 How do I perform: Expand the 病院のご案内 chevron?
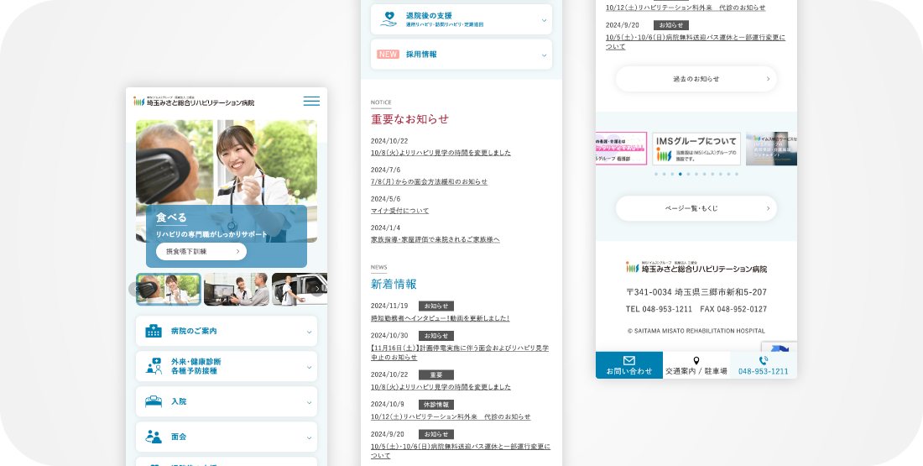tap(309, 332)
